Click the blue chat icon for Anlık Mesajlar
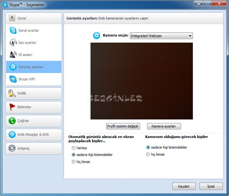Image resolution: width=229 pixels, height=196 pixels. pos(12,135)
